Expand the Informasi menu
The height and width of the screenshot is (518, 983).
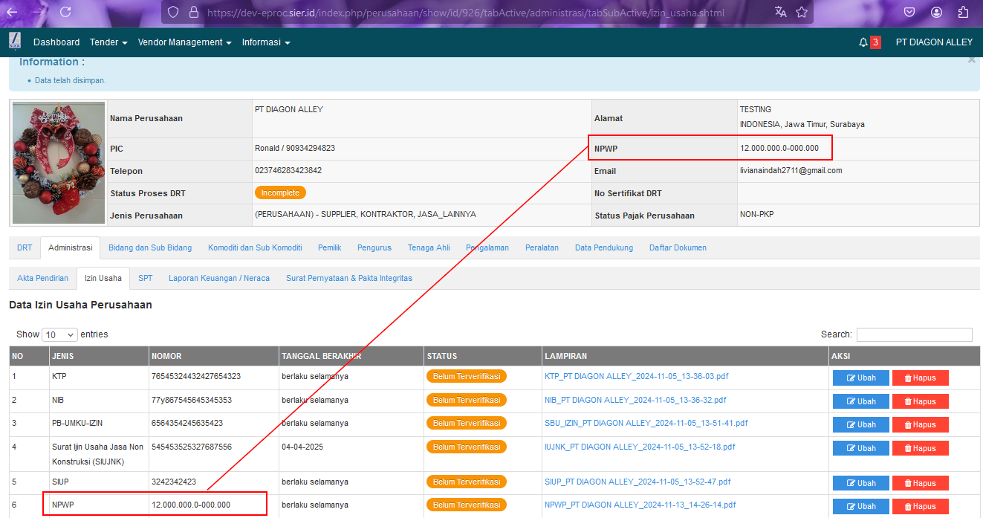click(265, 42)
